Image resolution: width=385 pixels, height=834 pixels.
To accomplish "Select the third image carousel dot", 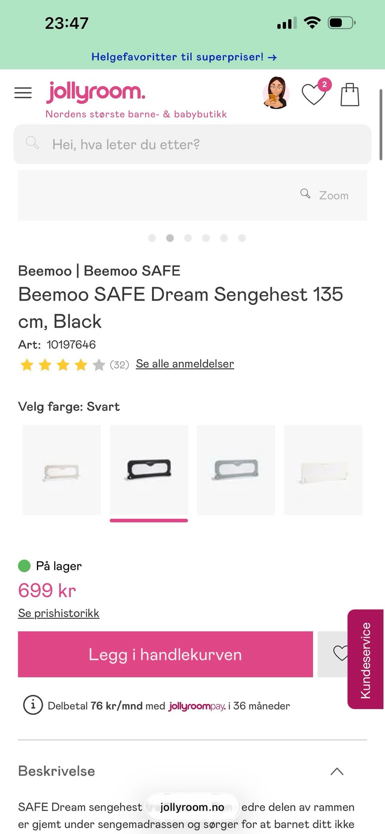I will 188,238.
